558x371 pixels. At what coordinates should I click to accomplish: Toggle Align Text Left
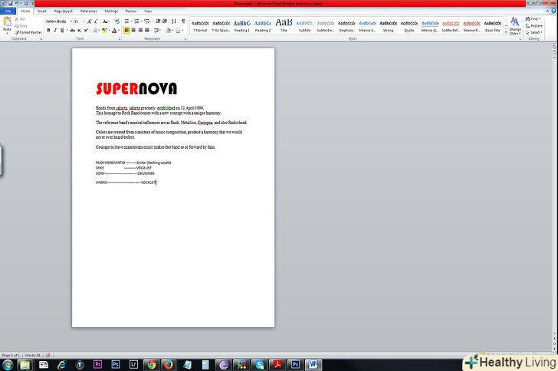[x=126, y=31]
